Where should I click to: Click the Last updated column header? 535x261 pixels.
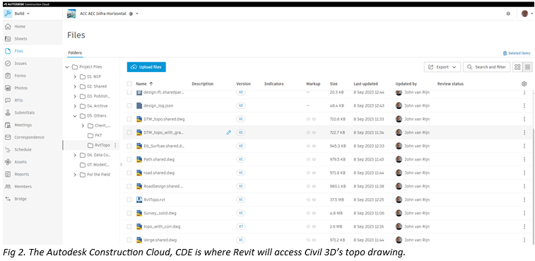[365, 83]
